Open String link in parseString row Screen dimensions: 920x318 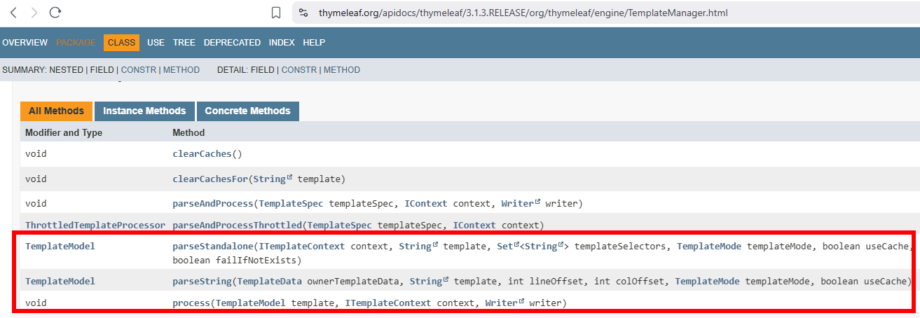[429, 282]
